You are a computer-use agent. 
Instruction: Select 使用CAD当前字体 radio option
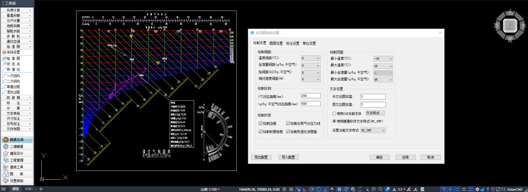point(347,113)
